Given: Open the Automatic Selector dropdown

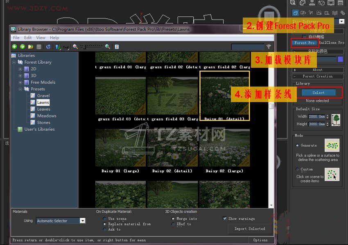Looking at the screenshot, I should click(x=83, y=220).
